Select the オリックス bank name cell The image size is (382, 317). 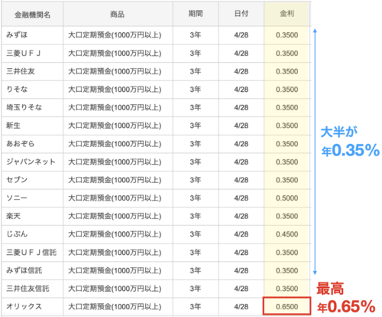pos(32,307)
